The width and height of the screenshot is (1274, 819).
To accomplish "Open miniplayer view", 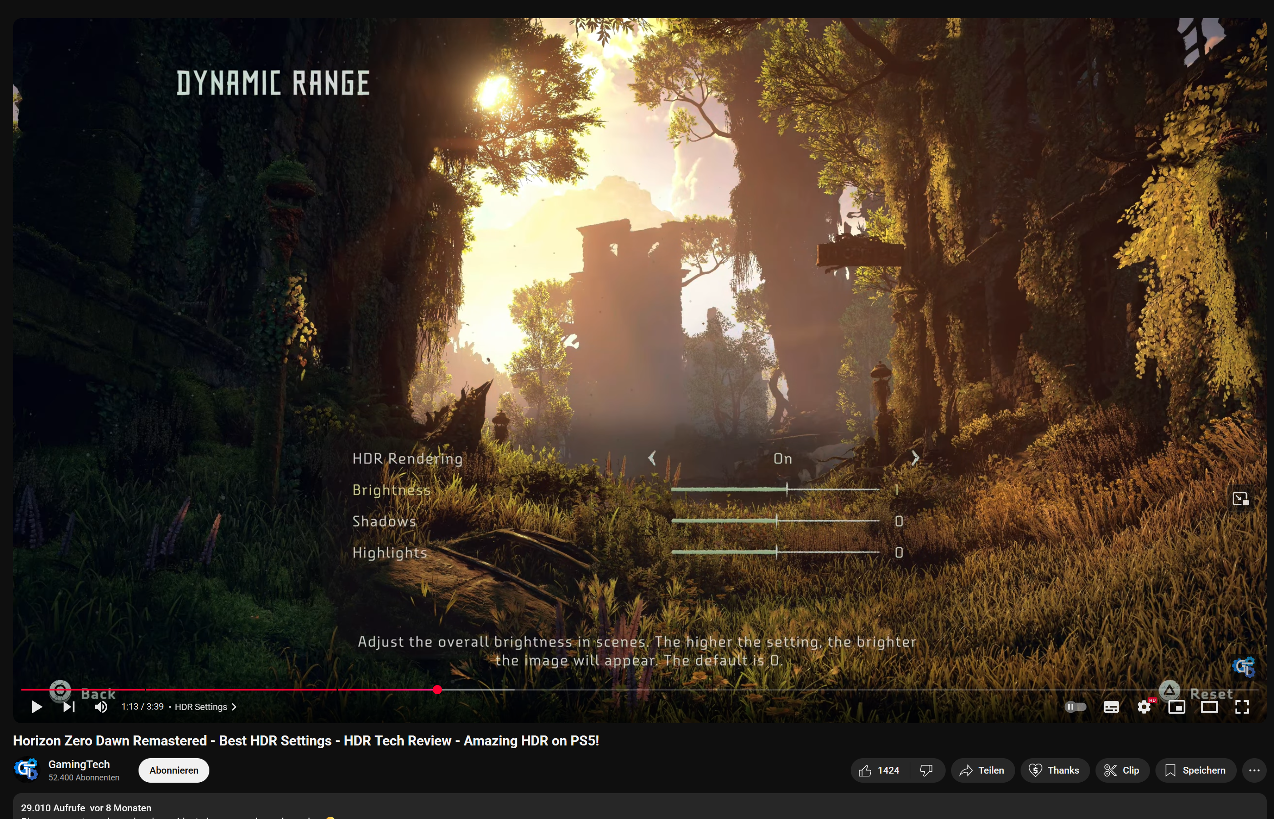I will (1177, 707).
